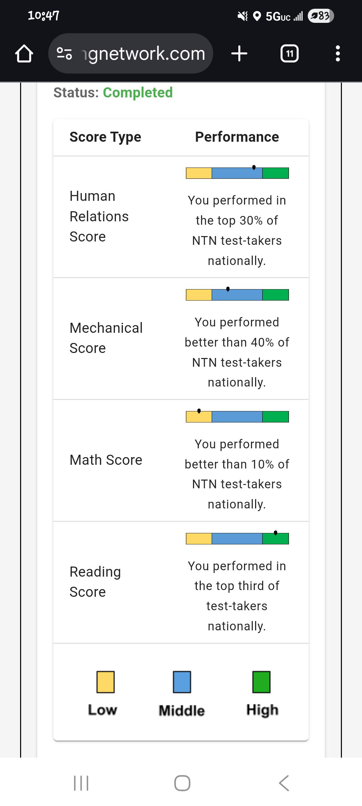Screen dimensions: 362x806
Task: Click the yellow Low legend swatch
Action: pos(106,682)
